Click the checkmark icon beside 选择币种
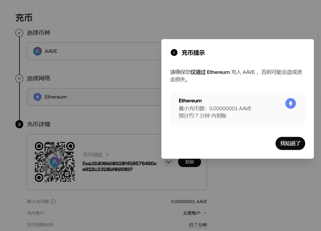Screen dimensions: 321x231 [19, 33]
